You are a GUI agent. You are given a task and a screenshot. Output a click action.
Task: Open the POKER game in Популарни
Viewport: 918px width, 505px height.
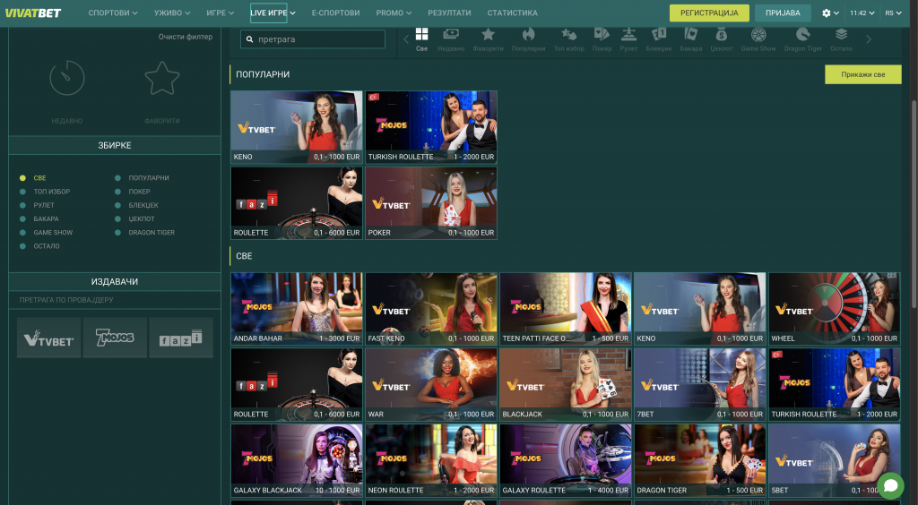[x=431, y=203]
